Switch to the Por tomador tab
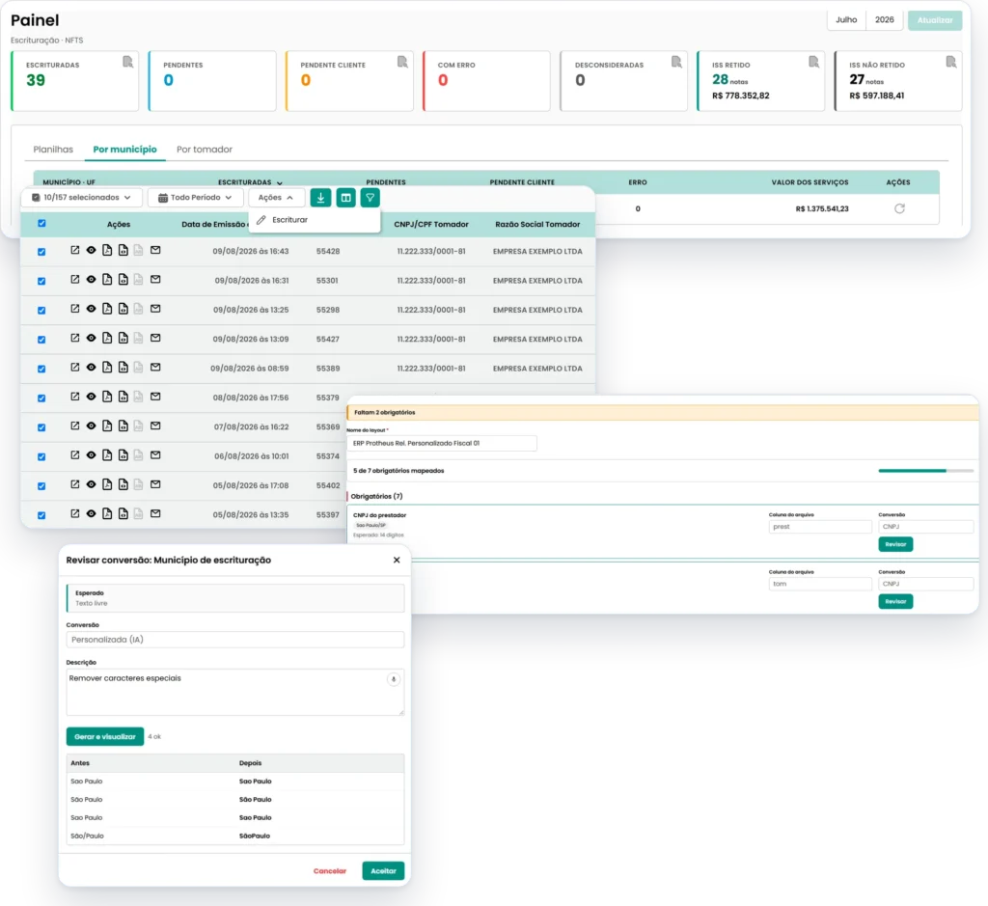 (205, 150)
